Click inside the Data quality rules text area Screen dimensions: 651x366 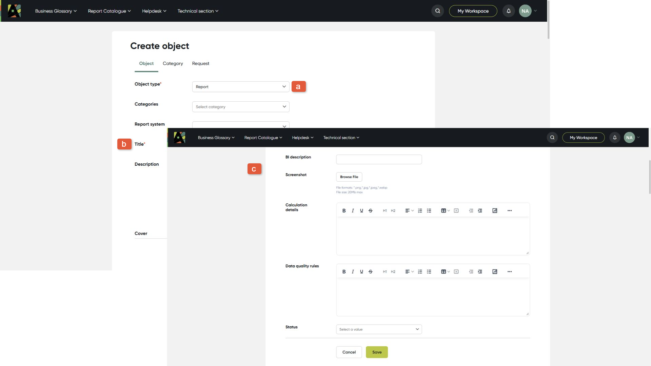click(433, 297)
